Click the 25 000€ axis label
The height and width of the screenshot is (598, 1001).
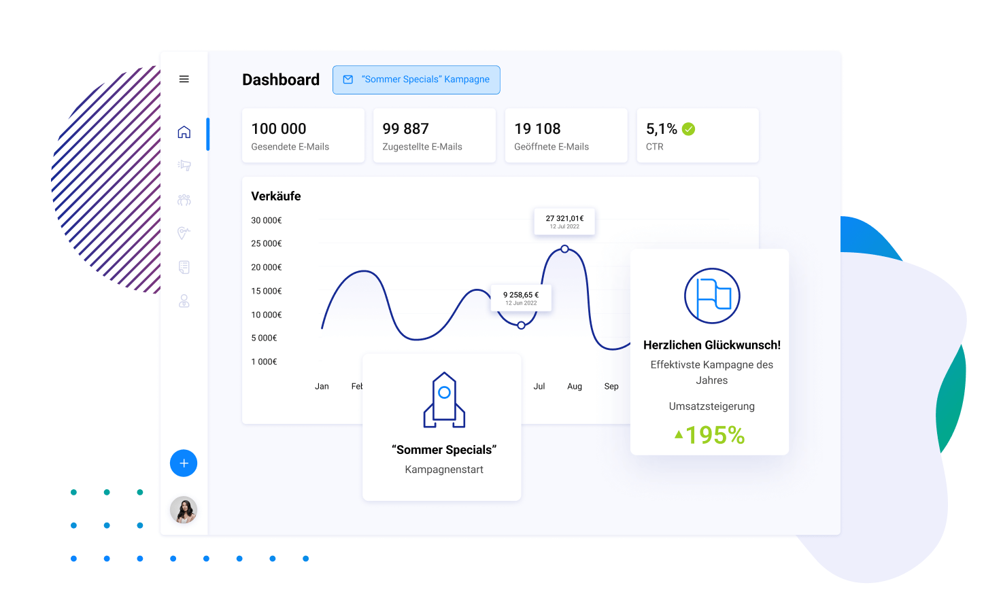click(x=267, y=243)
